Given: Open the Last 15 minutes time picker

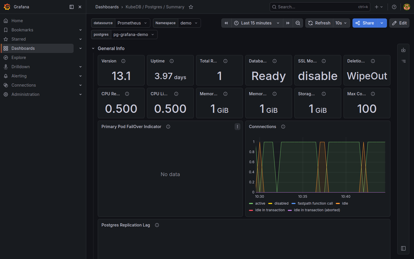Looking at the screenshot, I should coord(257,23).
